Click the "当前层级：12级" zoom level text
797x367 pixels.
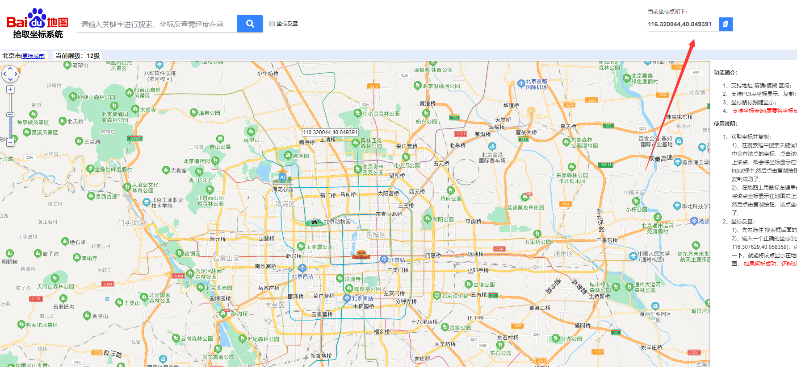78,56
